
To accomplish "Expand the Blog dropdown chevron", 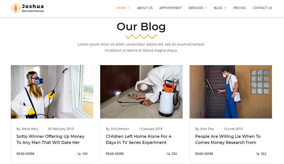I will [x=225, y=8].
